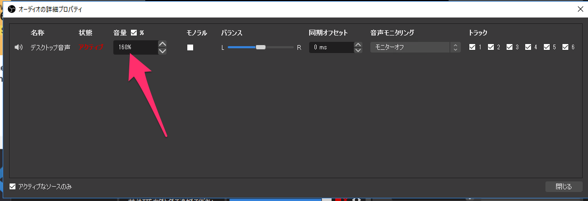Uncheck track 4 checkbox
588x201 pixels.
(x=528, y=47)
